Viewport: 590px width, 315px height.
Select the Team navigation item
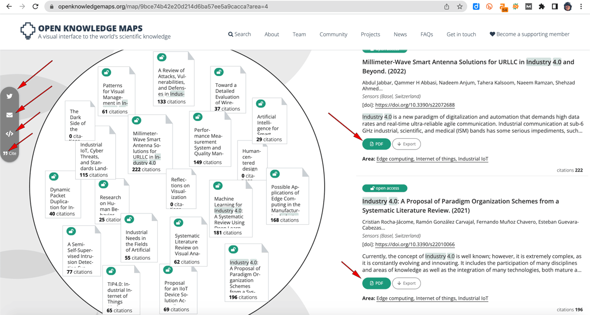tap(299, 34)
